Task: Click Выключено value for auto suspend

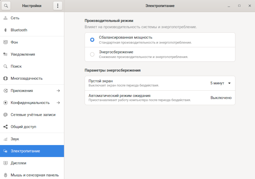Action: point(221,98)
